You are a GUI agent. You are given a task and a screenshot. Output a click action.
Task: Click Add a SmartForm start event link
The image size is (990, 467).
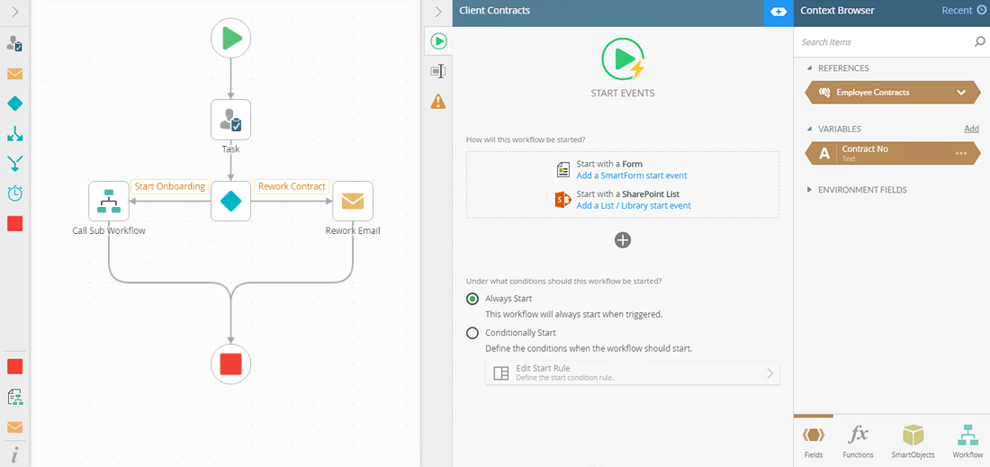[x=631, y=175]
